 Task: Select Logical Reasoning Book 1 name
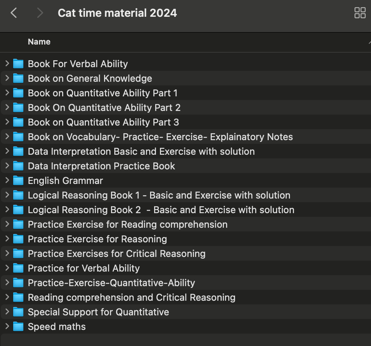[x=159, y=195]
